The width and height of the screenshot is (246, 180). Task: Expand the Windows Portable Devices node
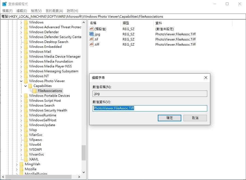(x=21, y=96)
